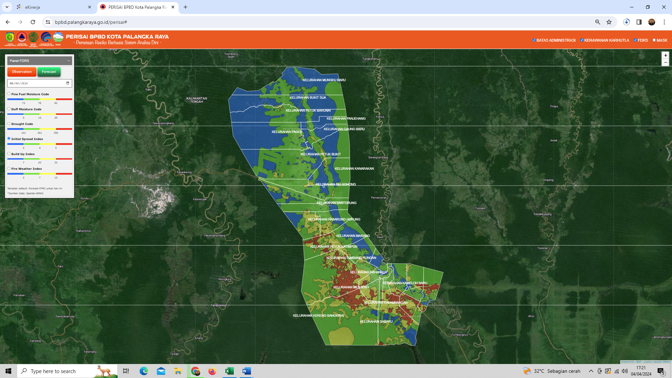This screenshot has height=378, width=672.
Task: Select Build Up Index radio
Action: click(9, 154)
